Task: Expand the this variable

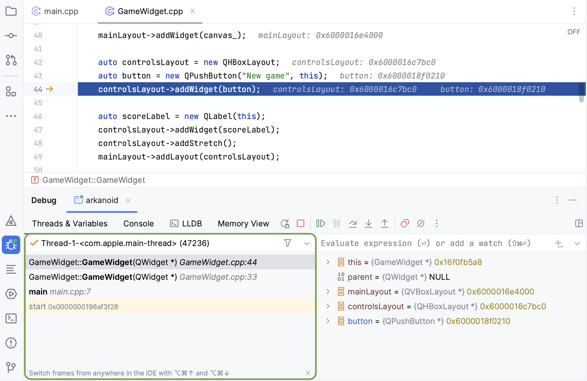Action: pos(328,262)
